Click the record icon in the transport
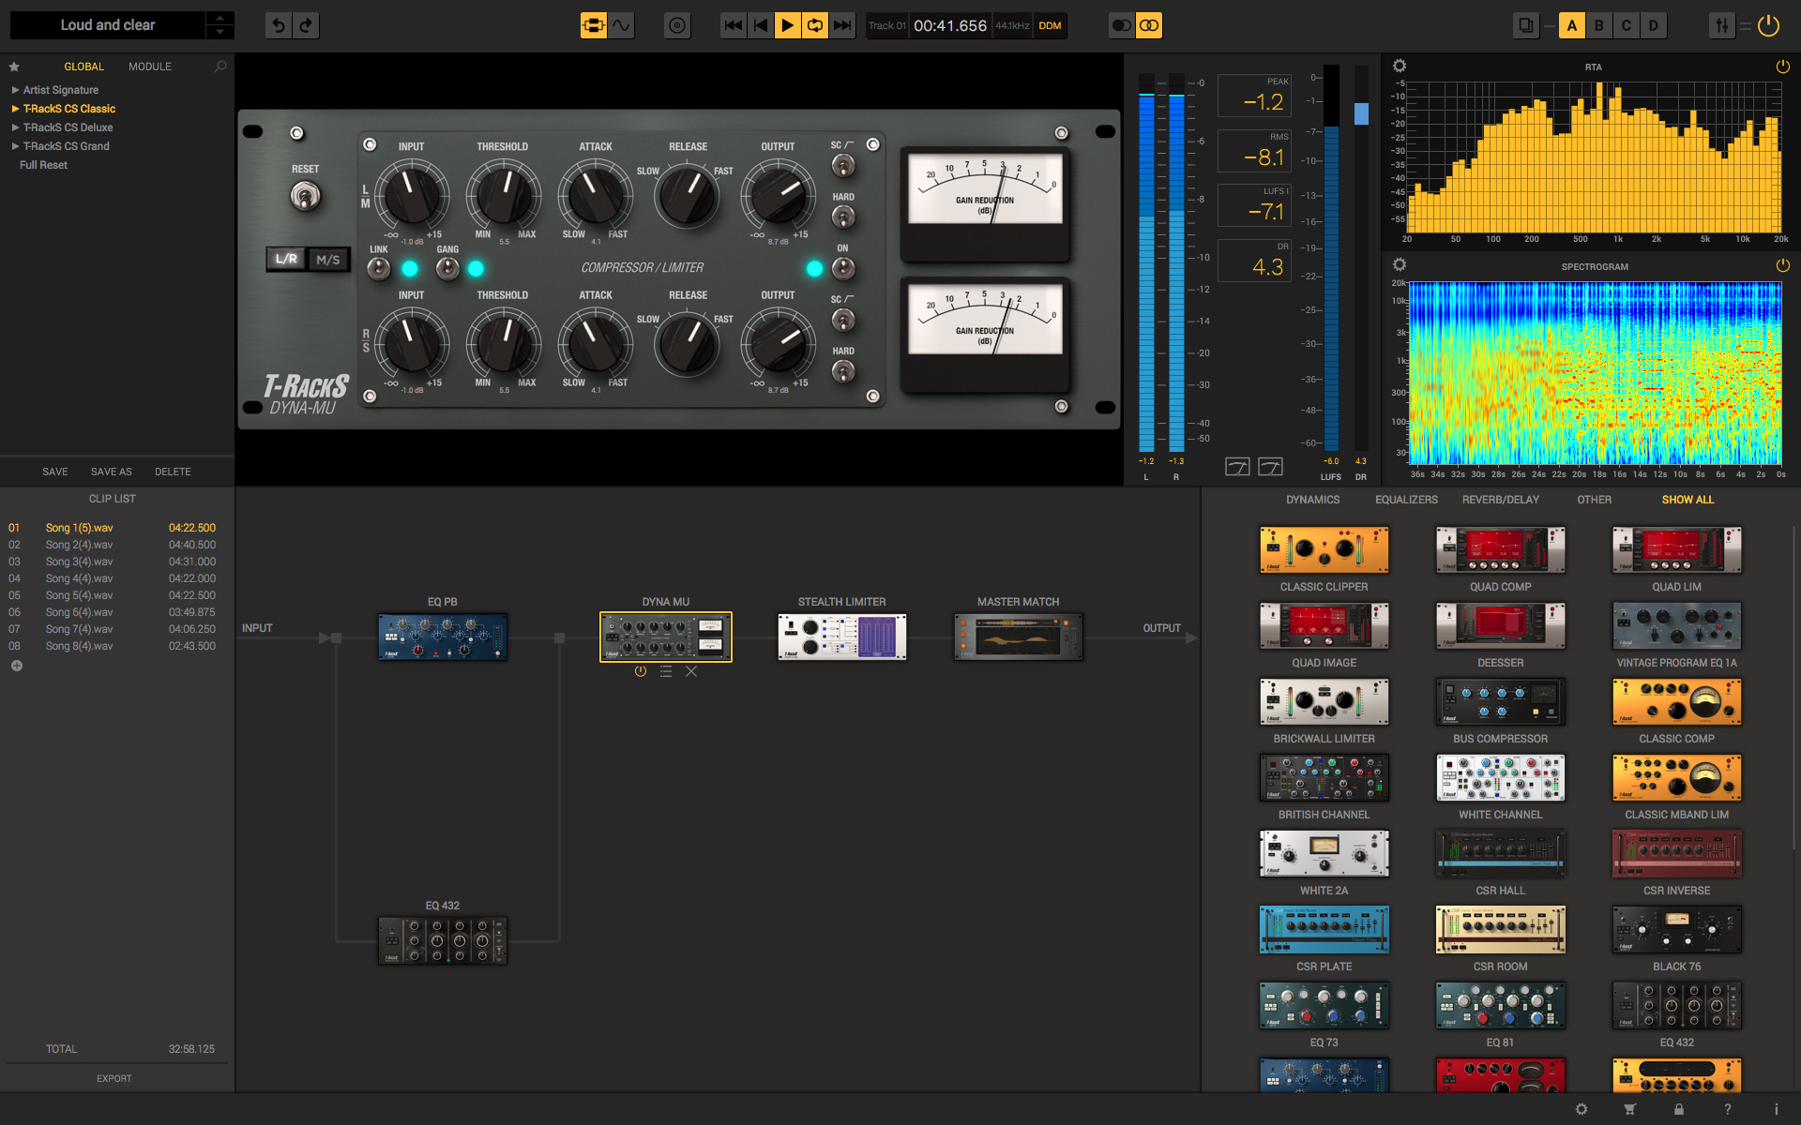 676,25
